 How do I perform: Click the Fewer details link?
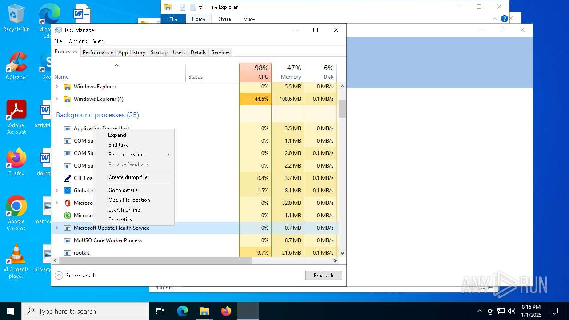pyautogui.click(x=81, y=276)
